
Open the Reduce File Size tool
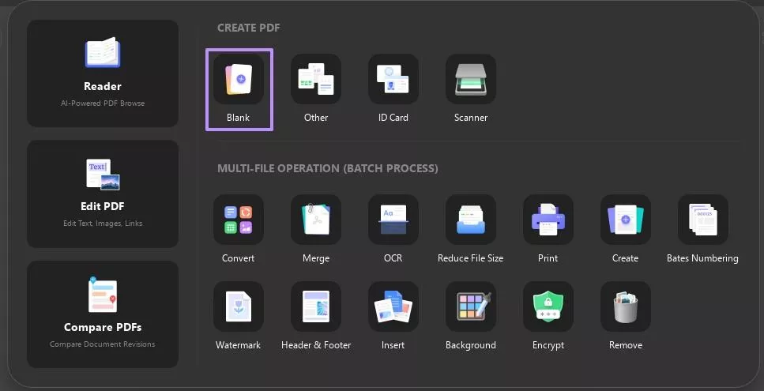click(471, 220)
